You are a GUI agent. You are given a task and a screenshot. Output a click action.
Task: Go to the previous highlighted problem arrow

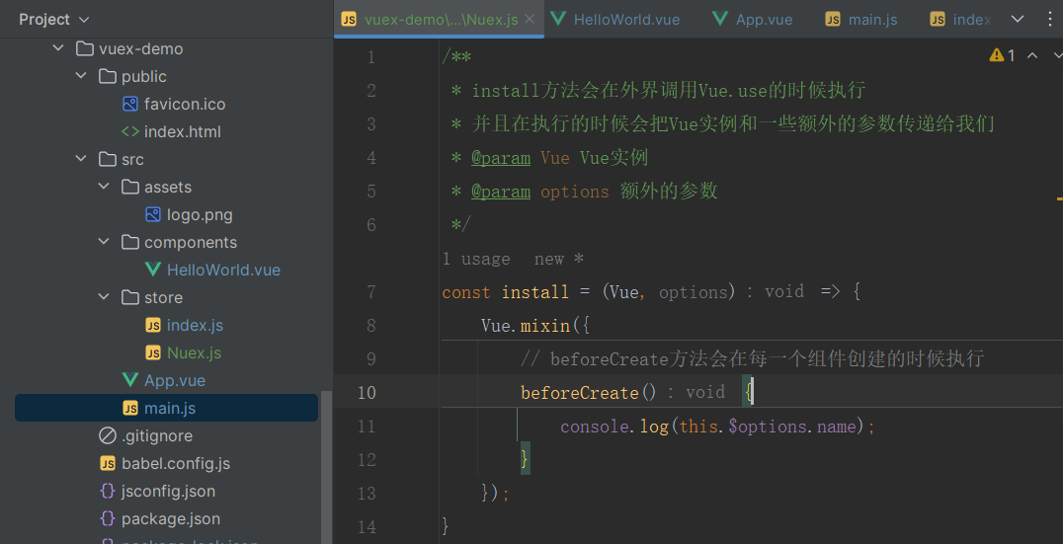click(x=1031, y=55)
